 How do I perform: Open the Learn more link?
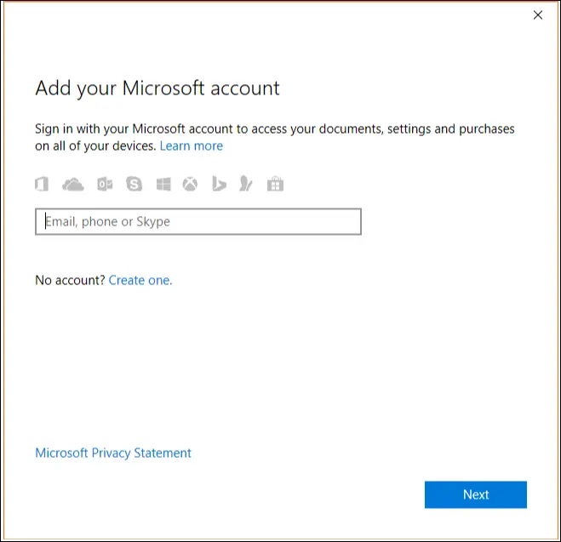192,145
